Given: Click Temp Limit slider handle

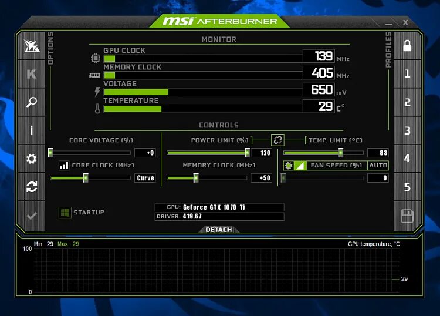Looking at the screenshot, I should click(x=340, y=153).
